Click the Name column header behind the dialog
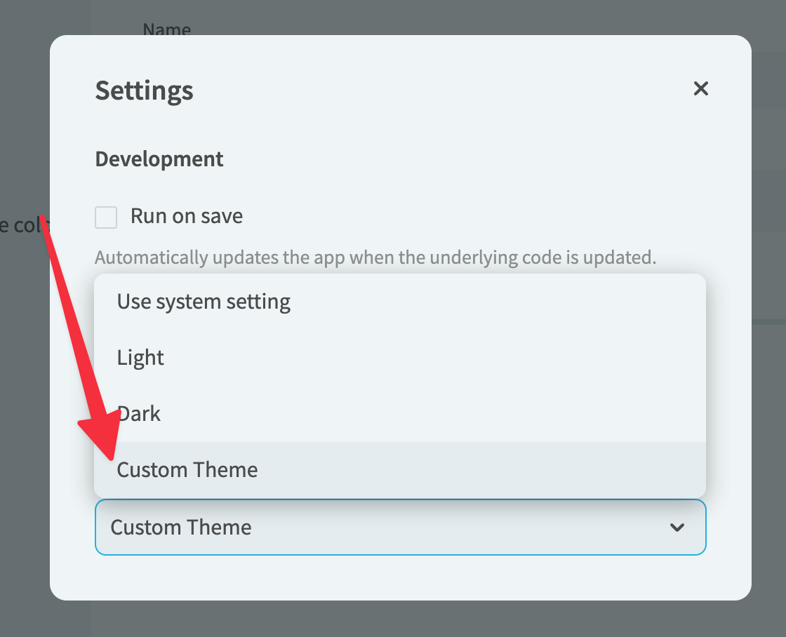Viewport: 786px width, 637px height. (166, 29)
